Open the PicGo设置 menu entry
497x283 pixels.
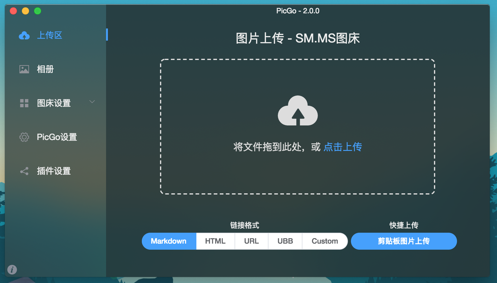(57, 137)
